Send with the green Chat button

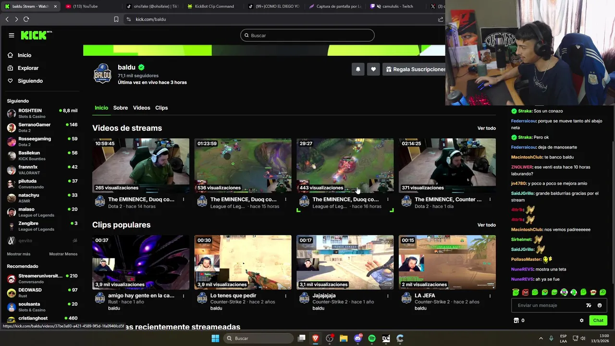click(598, 321)
